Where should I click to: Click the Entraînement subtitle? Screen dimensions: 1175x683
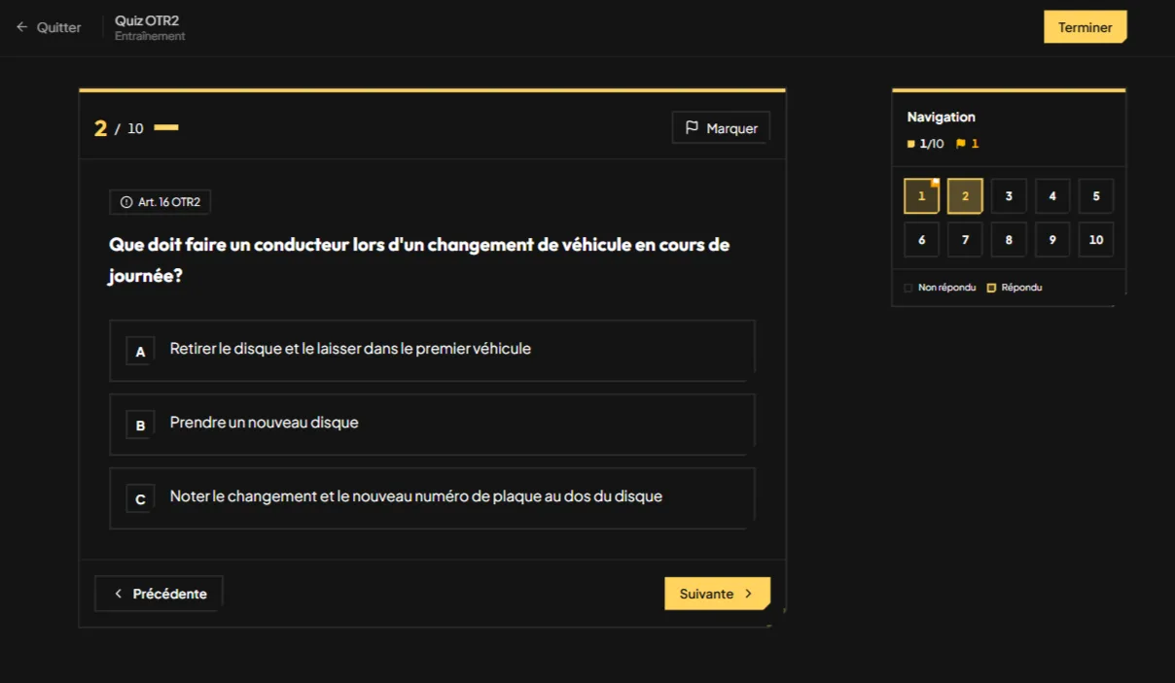(150, 37)
